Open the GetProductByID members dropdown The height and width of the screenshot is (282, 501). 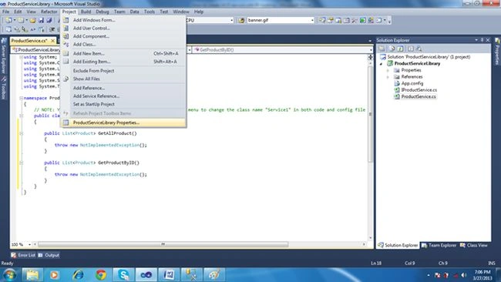(x=371, y=50)
